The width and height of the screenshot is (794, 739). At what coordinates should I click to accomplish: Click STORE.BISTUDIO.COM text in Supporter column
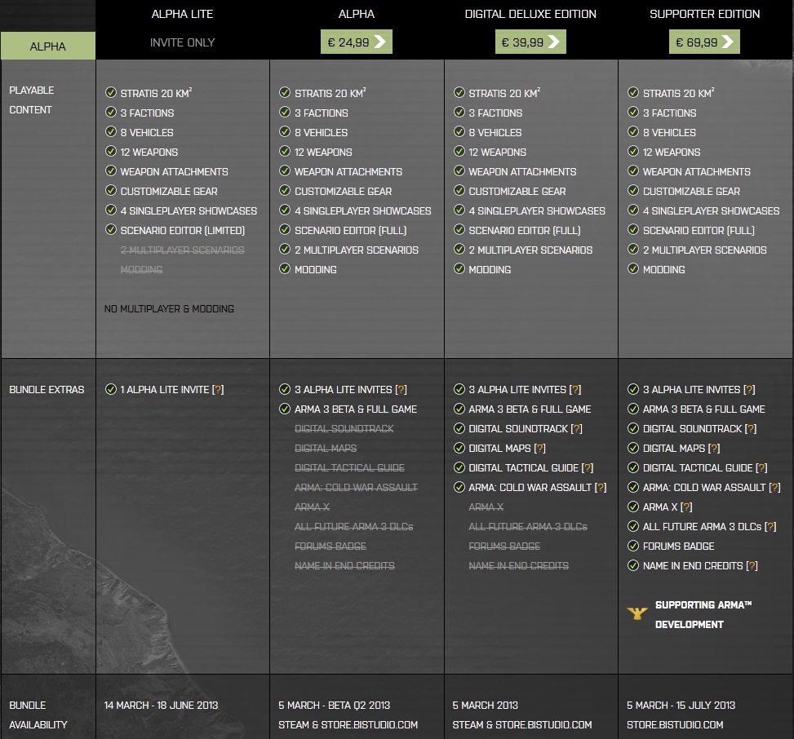tap(675, 725)
